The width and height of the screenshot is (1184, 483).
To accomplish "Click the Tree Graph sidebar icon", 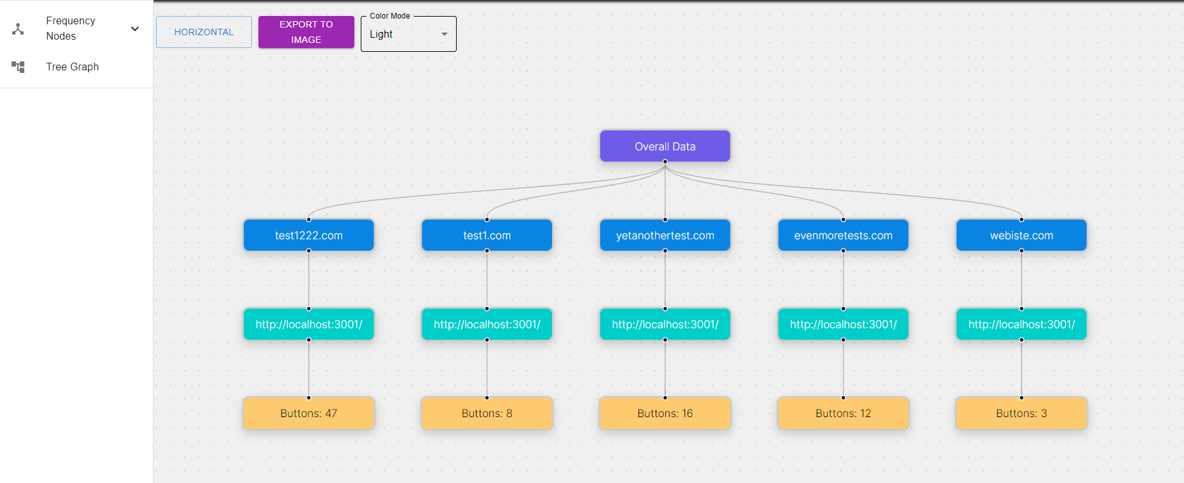I will [18, 67].
